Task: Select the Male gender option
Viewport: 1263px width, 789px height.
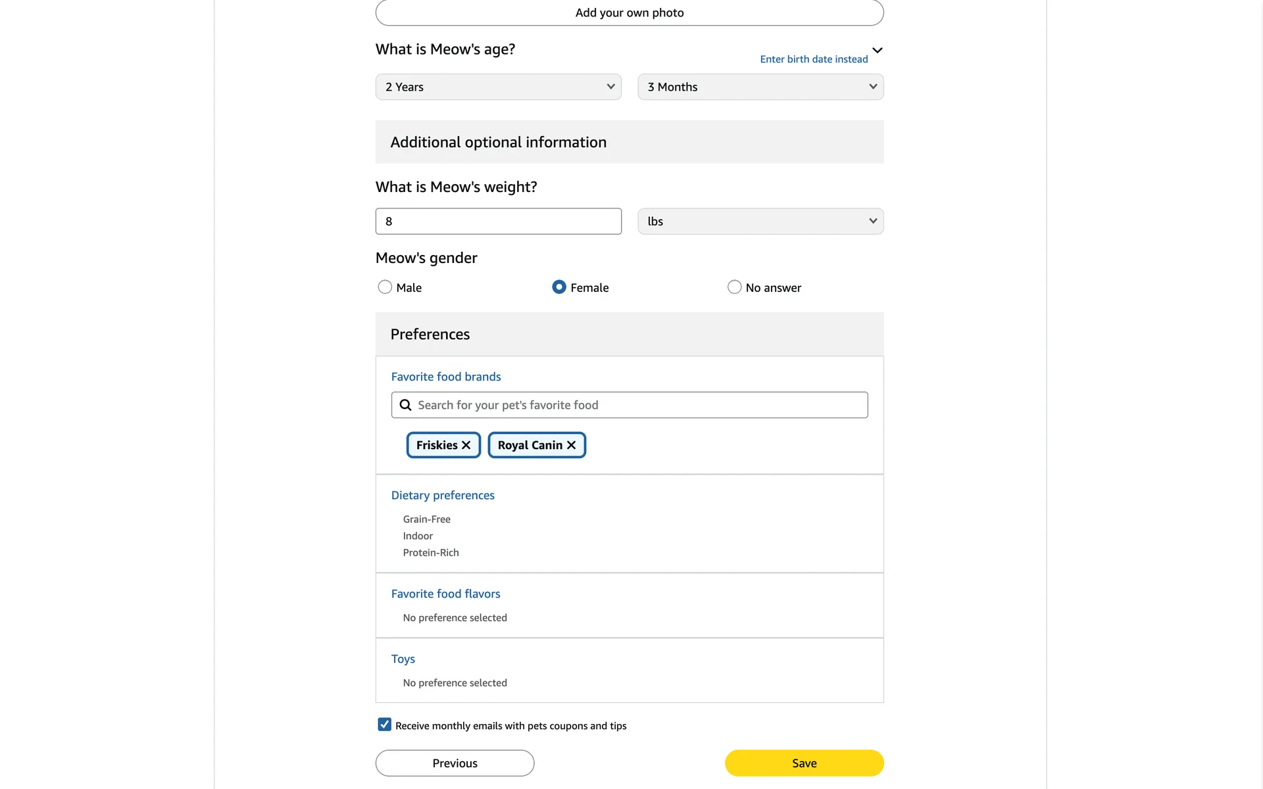Action: [385, 287]
